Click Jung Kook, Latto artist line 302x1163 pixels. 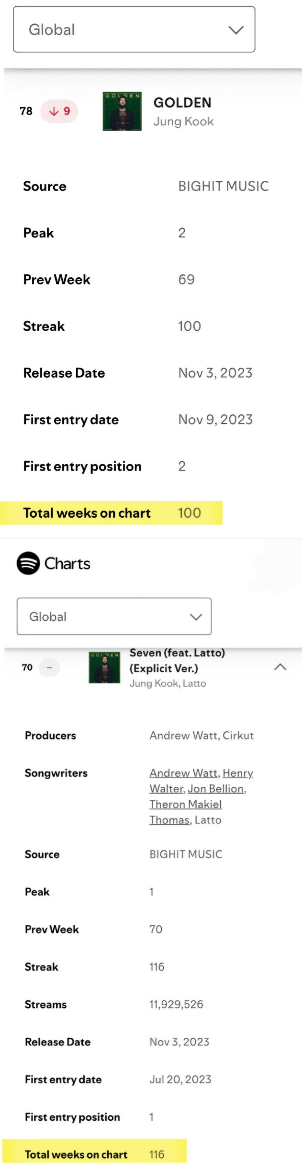point(168,683)
